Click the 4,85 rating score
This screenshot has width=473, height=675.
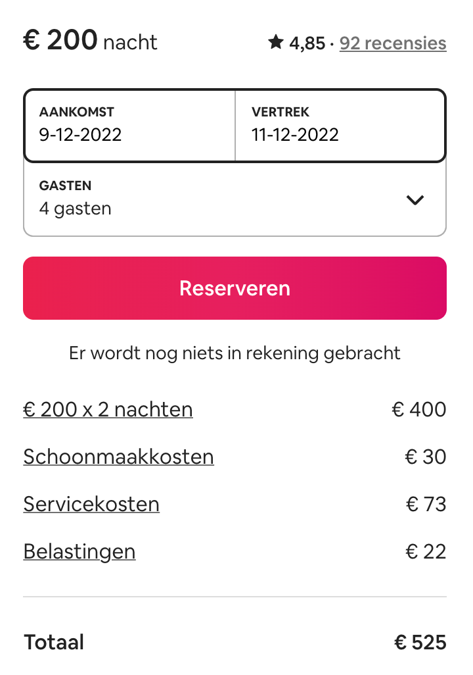click(x=307, y=43)
